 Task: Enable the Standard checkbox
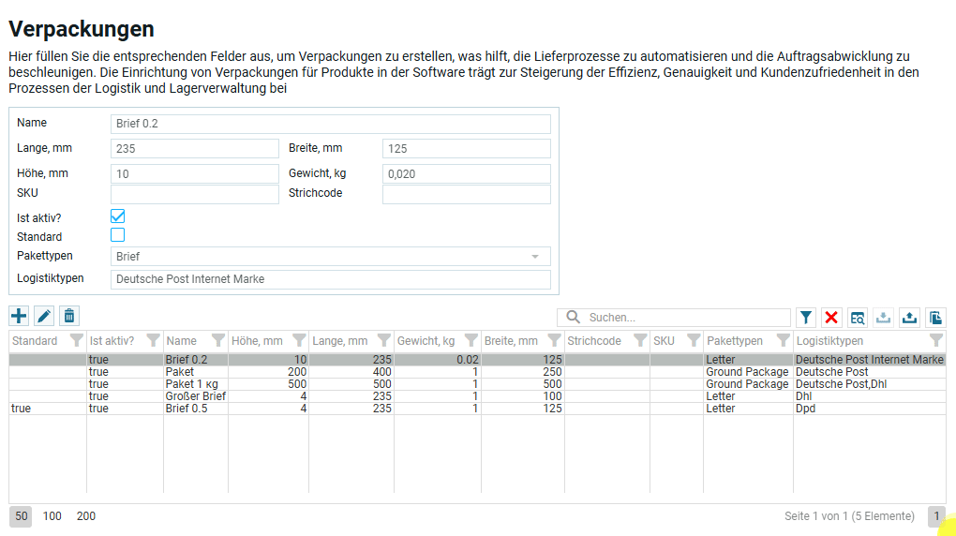click(118, 235)
